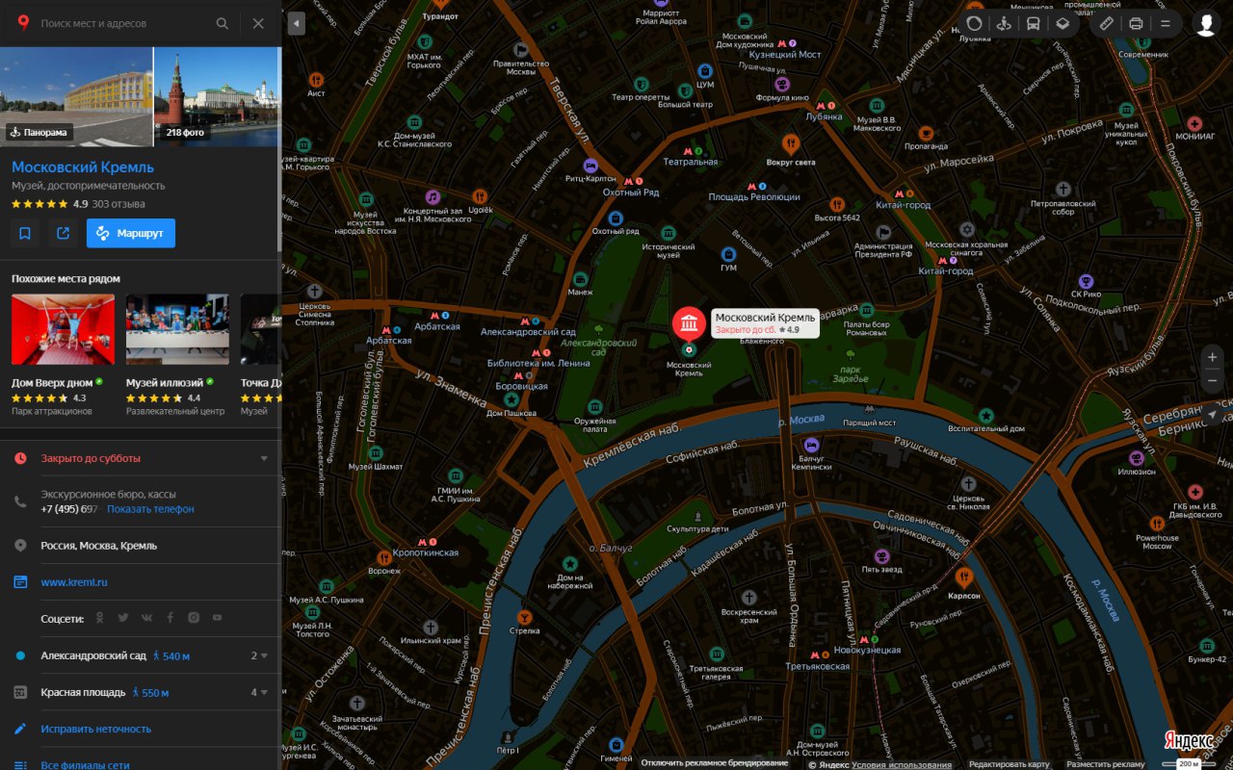Click the search magnifier icon
Image resolution: width=1233 pixels, height=770 pixels.
click(223, 23)
